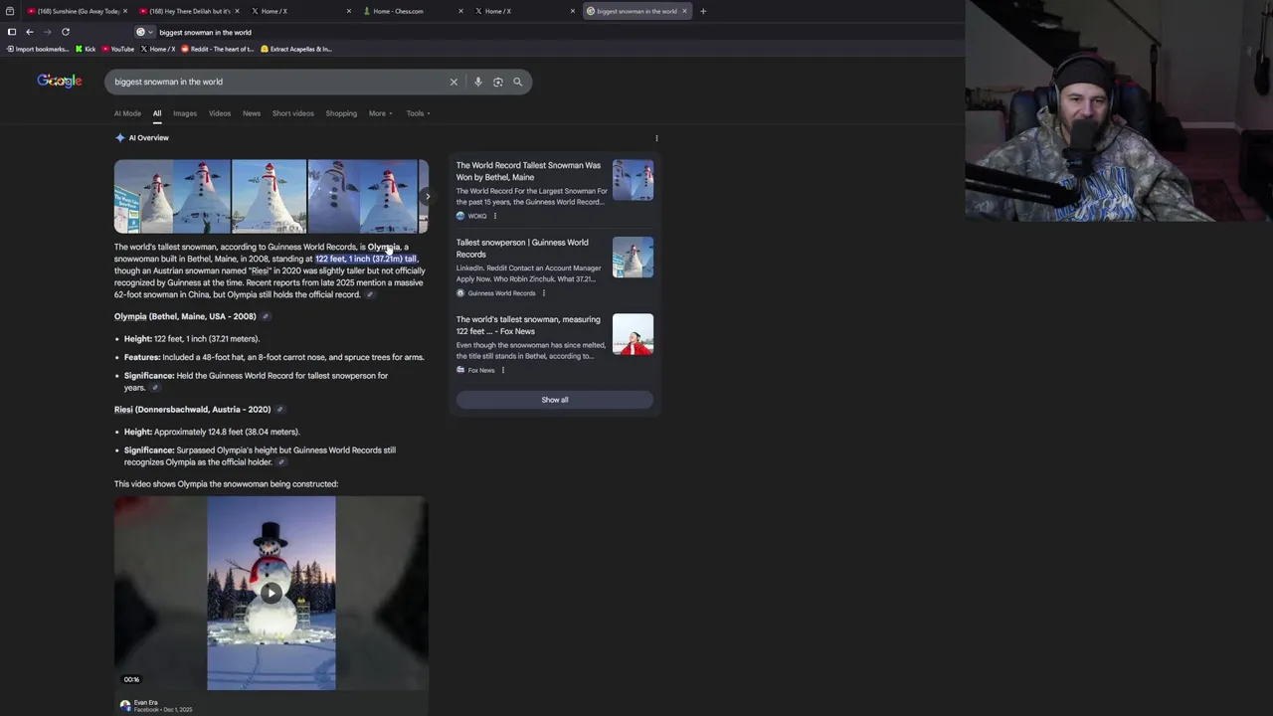1273x716 pixels.
Task: Go back with browser back arrow
Action: point(29,32)
